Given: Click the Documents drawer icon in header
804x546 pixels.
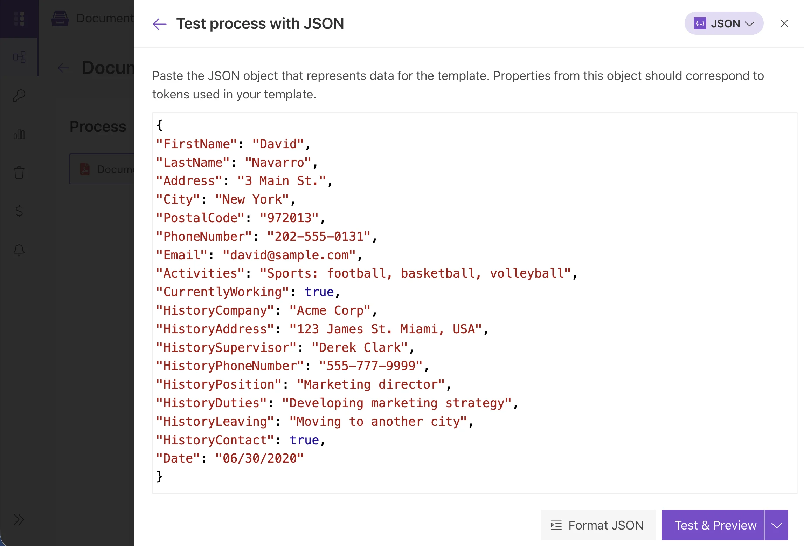Looking at the screenshot, I should (60, 18).
